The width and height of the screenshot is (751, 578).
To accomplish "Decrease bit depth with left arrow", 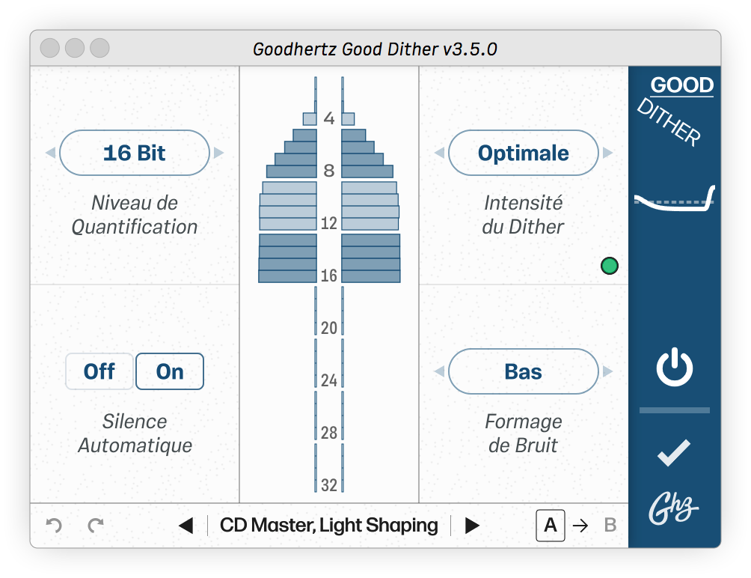I will click(51, 153).
